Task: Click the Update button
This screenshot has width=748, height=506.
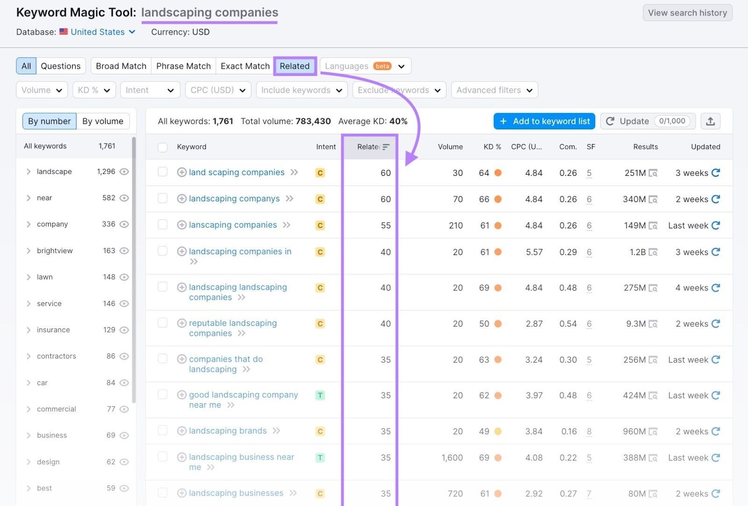Action: pyautogui.click(x=648, y=121)
